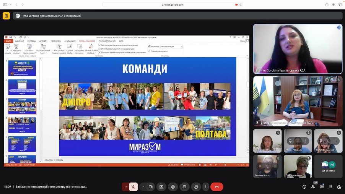Viewport: 345px width, 194px height.
Task: Open the emoji reactions panel
Action: tap(173, 187)
